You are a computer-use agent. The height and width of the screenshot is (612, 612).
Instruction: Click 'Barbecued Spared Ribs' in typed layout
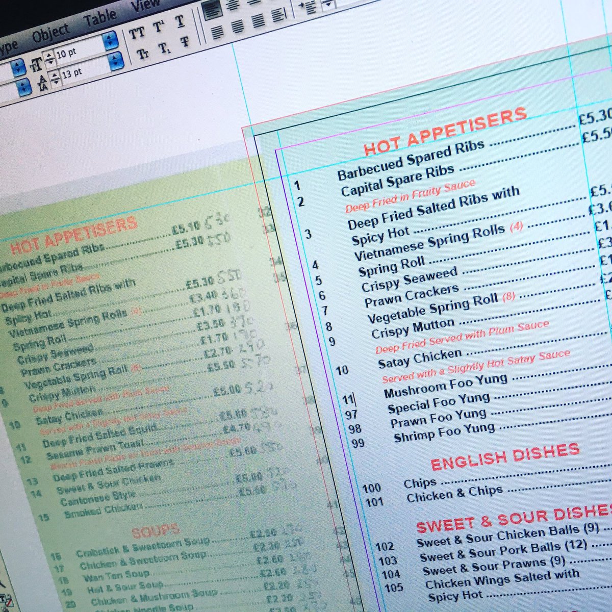point(411,161)
